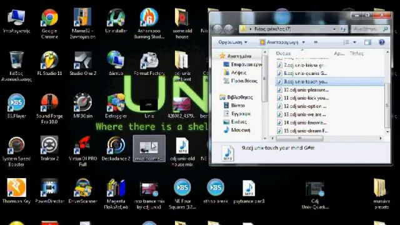
Task: Sort files by the Name column header
Action: (284, 53)
